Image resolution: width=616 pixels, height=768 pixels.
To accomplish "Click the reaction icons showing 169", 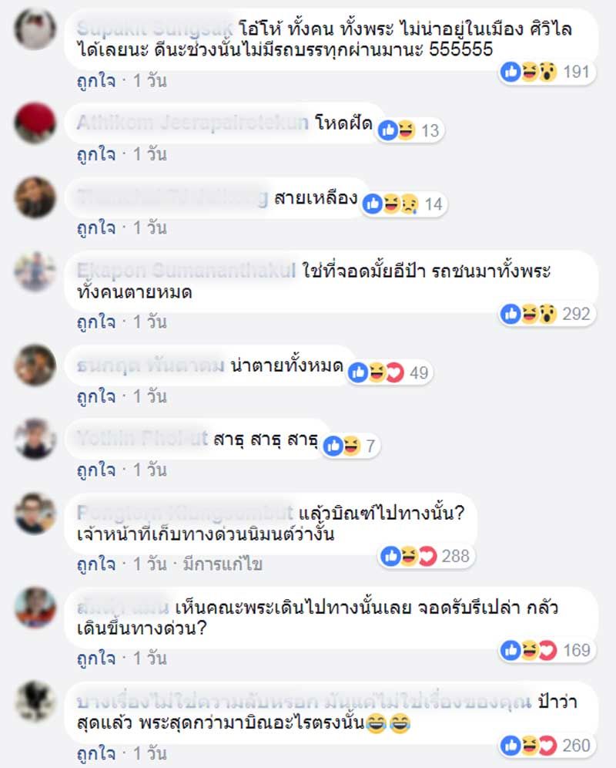I will pos(547,651).
